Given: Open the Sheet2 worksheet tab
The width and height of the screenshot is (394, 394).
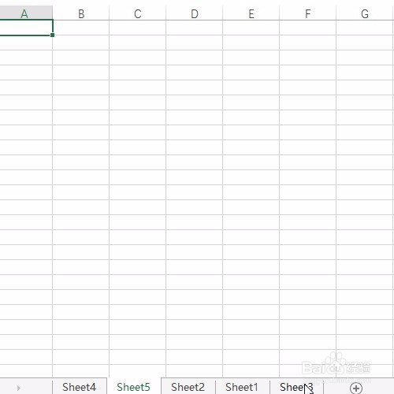Looking at the screenshot, I should tap(188, 387).
